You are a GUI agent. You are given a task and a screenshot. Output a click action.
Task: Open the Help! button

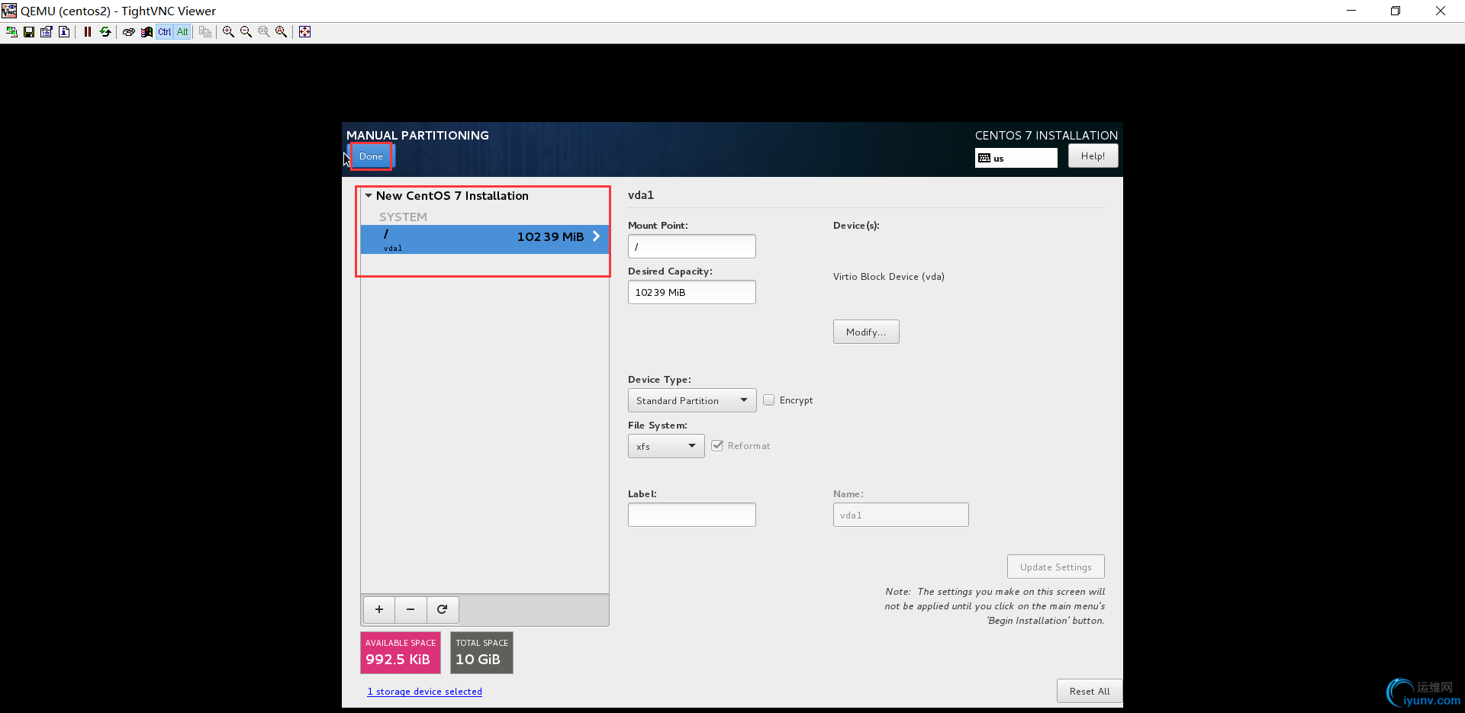click(1093, 156)
